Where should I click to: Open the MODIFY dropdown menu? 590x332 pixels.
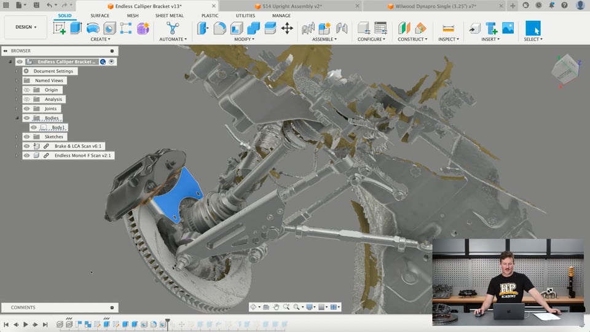(244, 39)
